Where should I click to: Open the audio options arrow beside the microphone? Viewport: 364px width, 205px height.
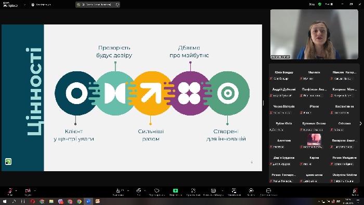click(x=16, y=190)
